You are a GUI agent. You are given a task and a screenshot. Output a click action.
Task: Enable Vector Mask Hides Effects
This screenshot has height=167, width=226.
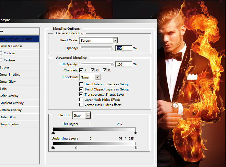tap(81, 105)
